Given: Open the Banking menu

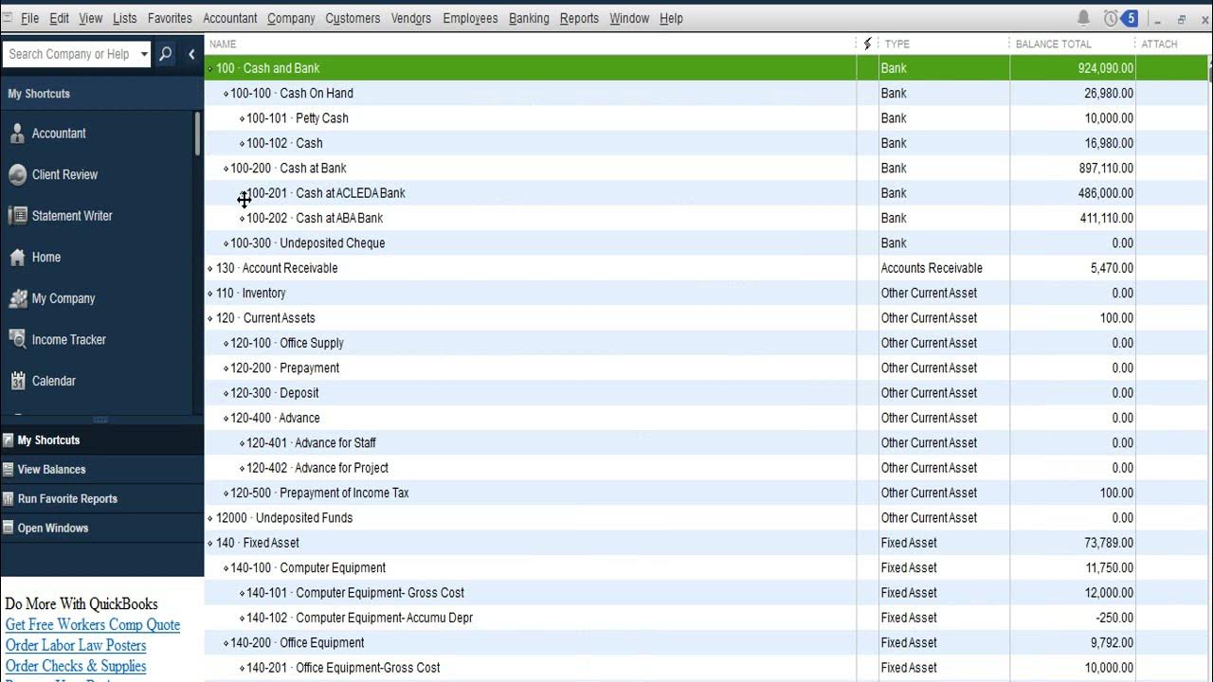Looking at the screenshot, I should coord(529,18).
